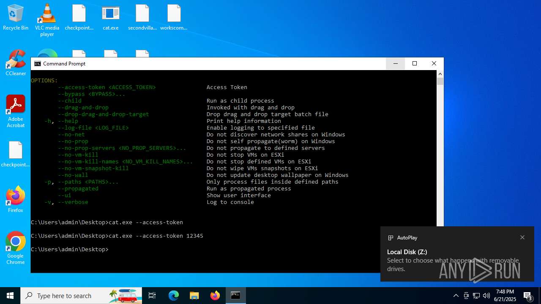Select Command Prompt taskbar button
The image size is (541, 304).
click(x=235, y=296)
